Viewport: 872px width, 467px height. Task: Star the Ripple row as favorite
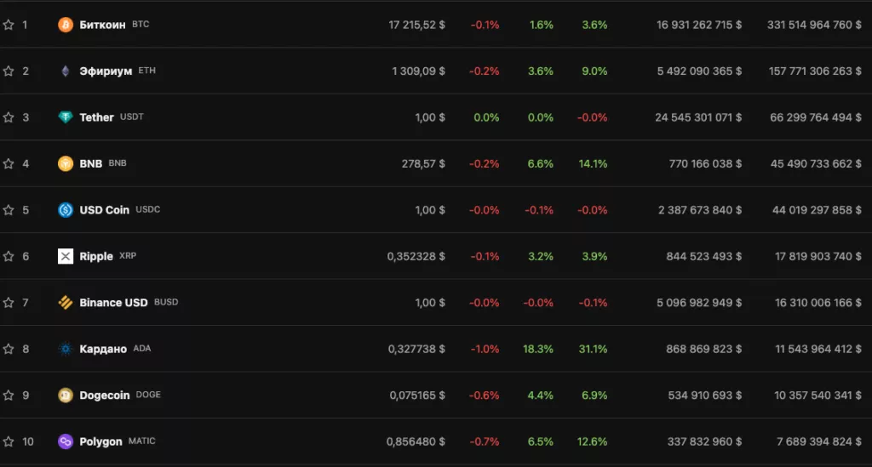tap(9, 256)
